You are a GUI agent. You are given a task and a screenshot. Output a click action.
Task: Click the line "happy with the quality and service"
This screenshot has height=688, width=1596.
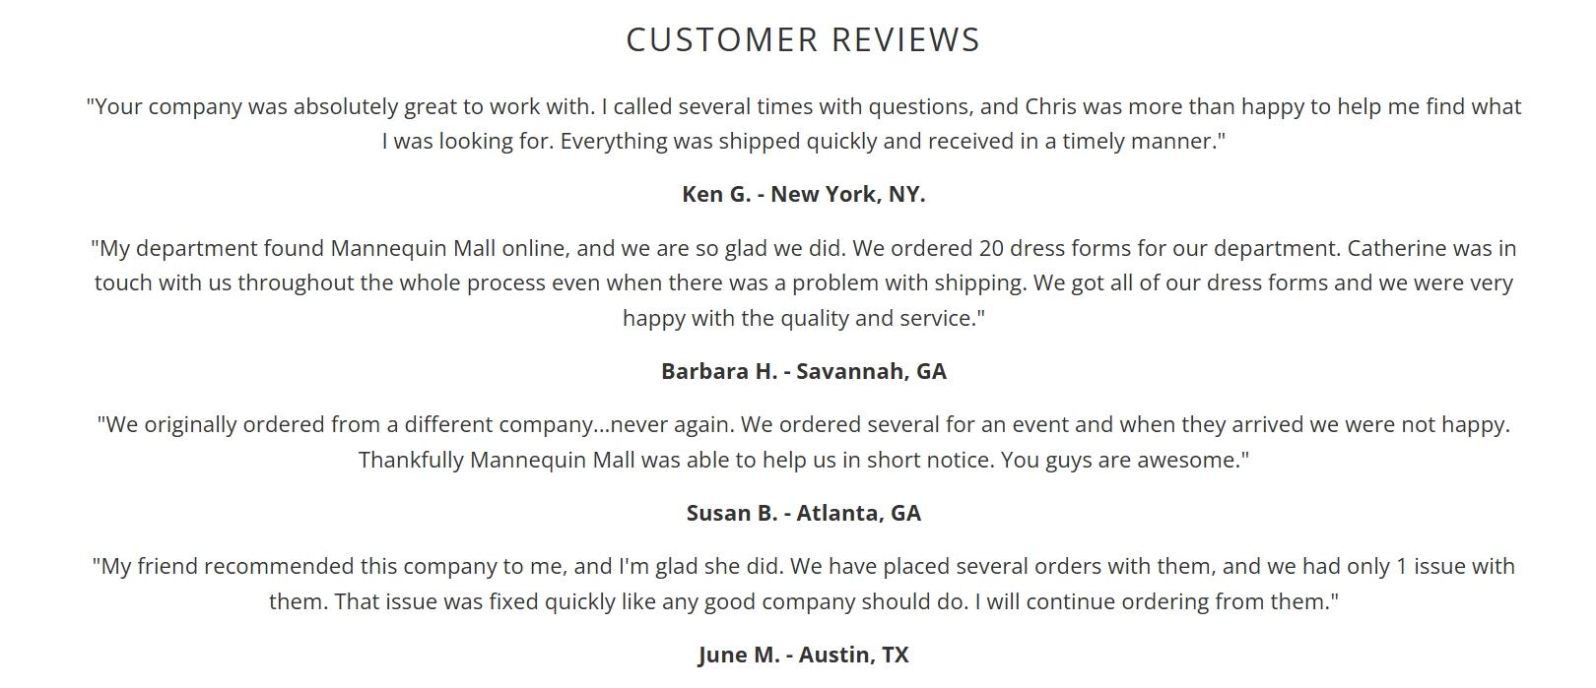coord(803,318)
